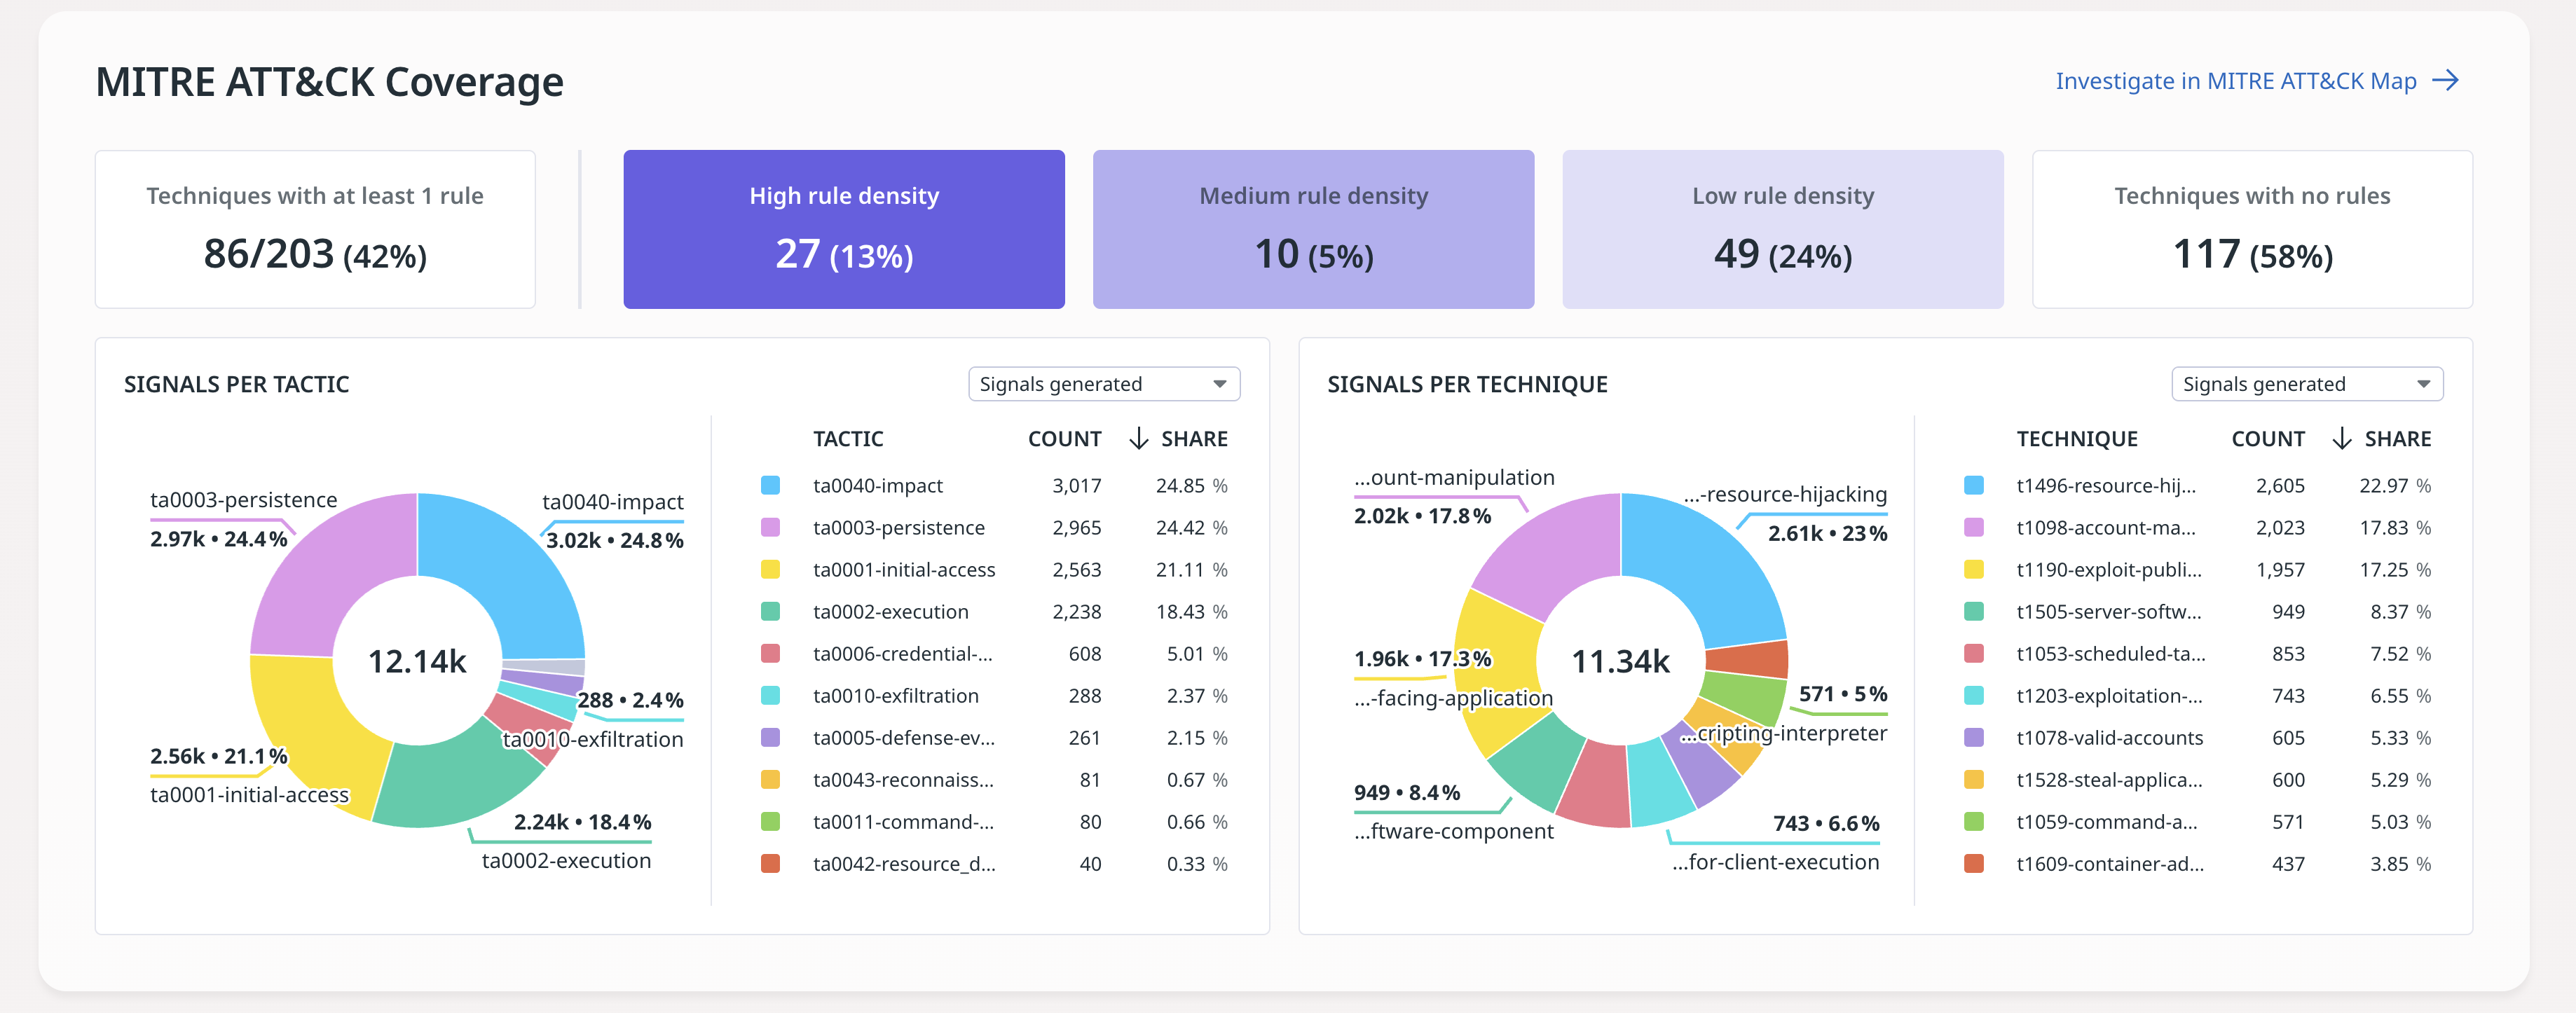2576x1013 pixels.
Task: Click 12.14k total in tactic donut
Action: pos(417,661)
